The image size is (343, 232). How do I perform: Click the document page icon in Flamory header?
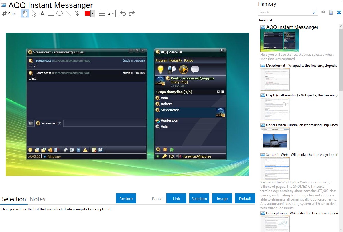[x=331, y=13]
